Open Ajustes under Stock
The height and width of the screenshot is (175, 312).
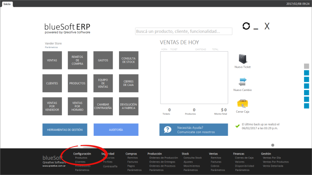click(x=188, y=162)
